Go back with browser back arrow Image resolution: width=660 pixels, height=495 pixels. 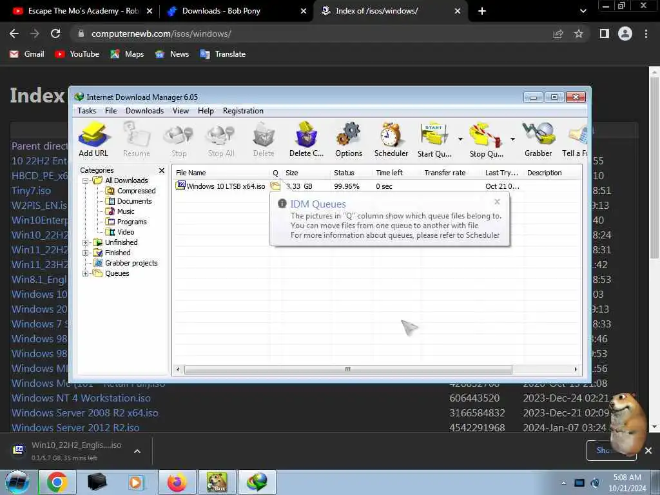(14, 34)
